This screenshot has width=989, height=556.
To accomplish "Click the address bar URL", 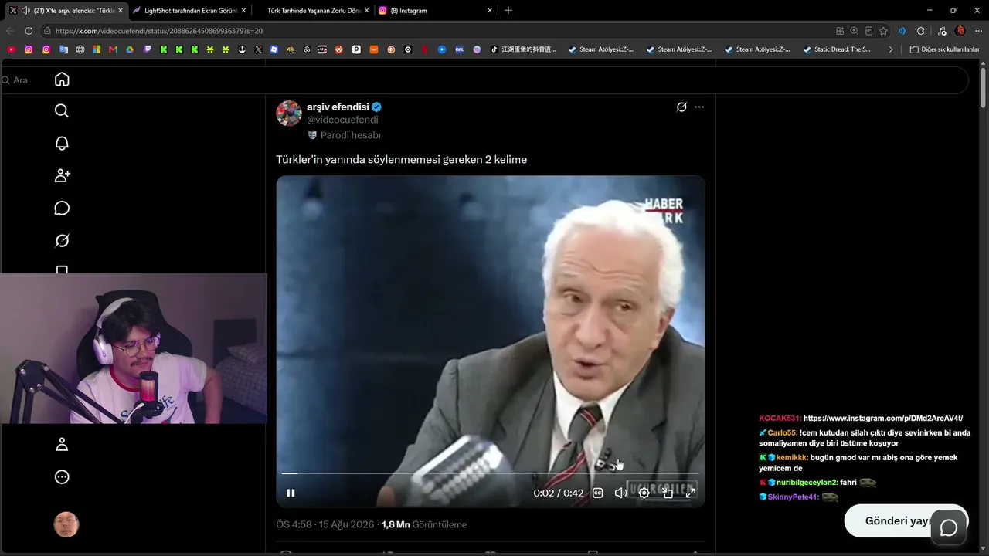I will [159, 31].
